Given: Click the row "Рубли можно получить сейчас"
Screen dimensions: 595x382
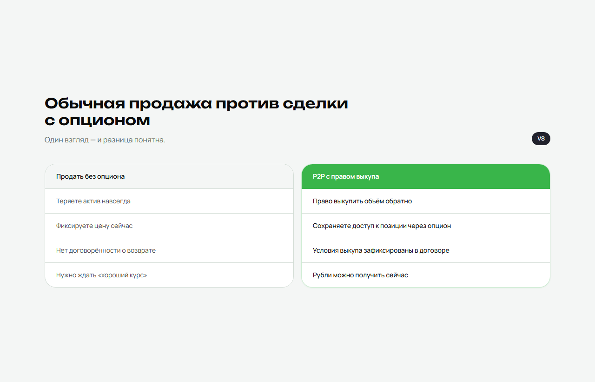Looking at the screenshot, I should [426, 275].
